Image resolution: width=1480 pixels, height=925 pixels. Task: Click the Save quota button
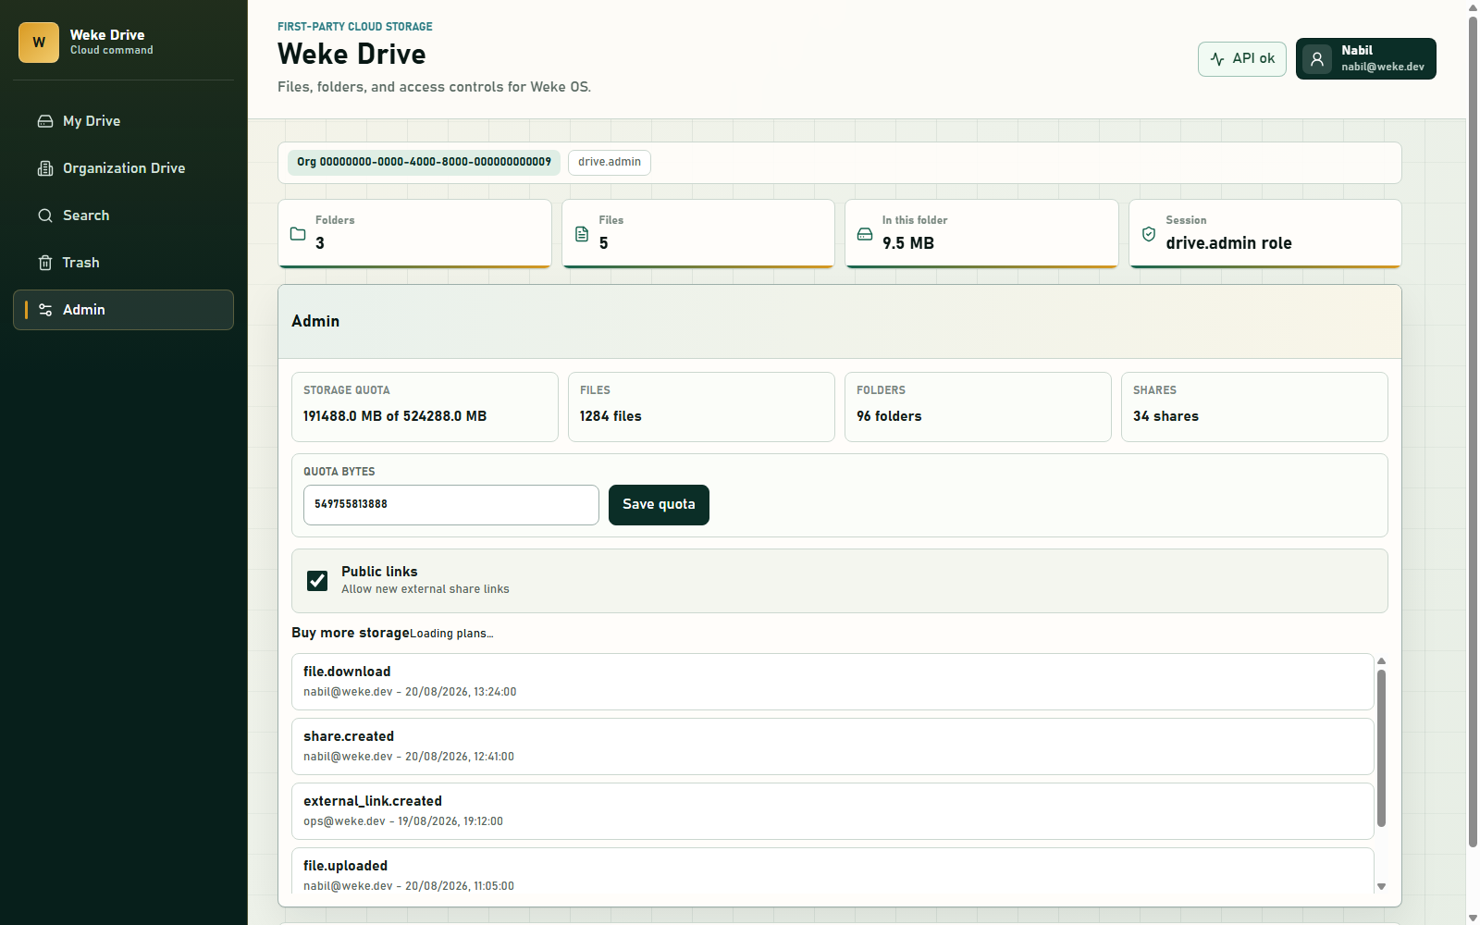tap(659, 505)
